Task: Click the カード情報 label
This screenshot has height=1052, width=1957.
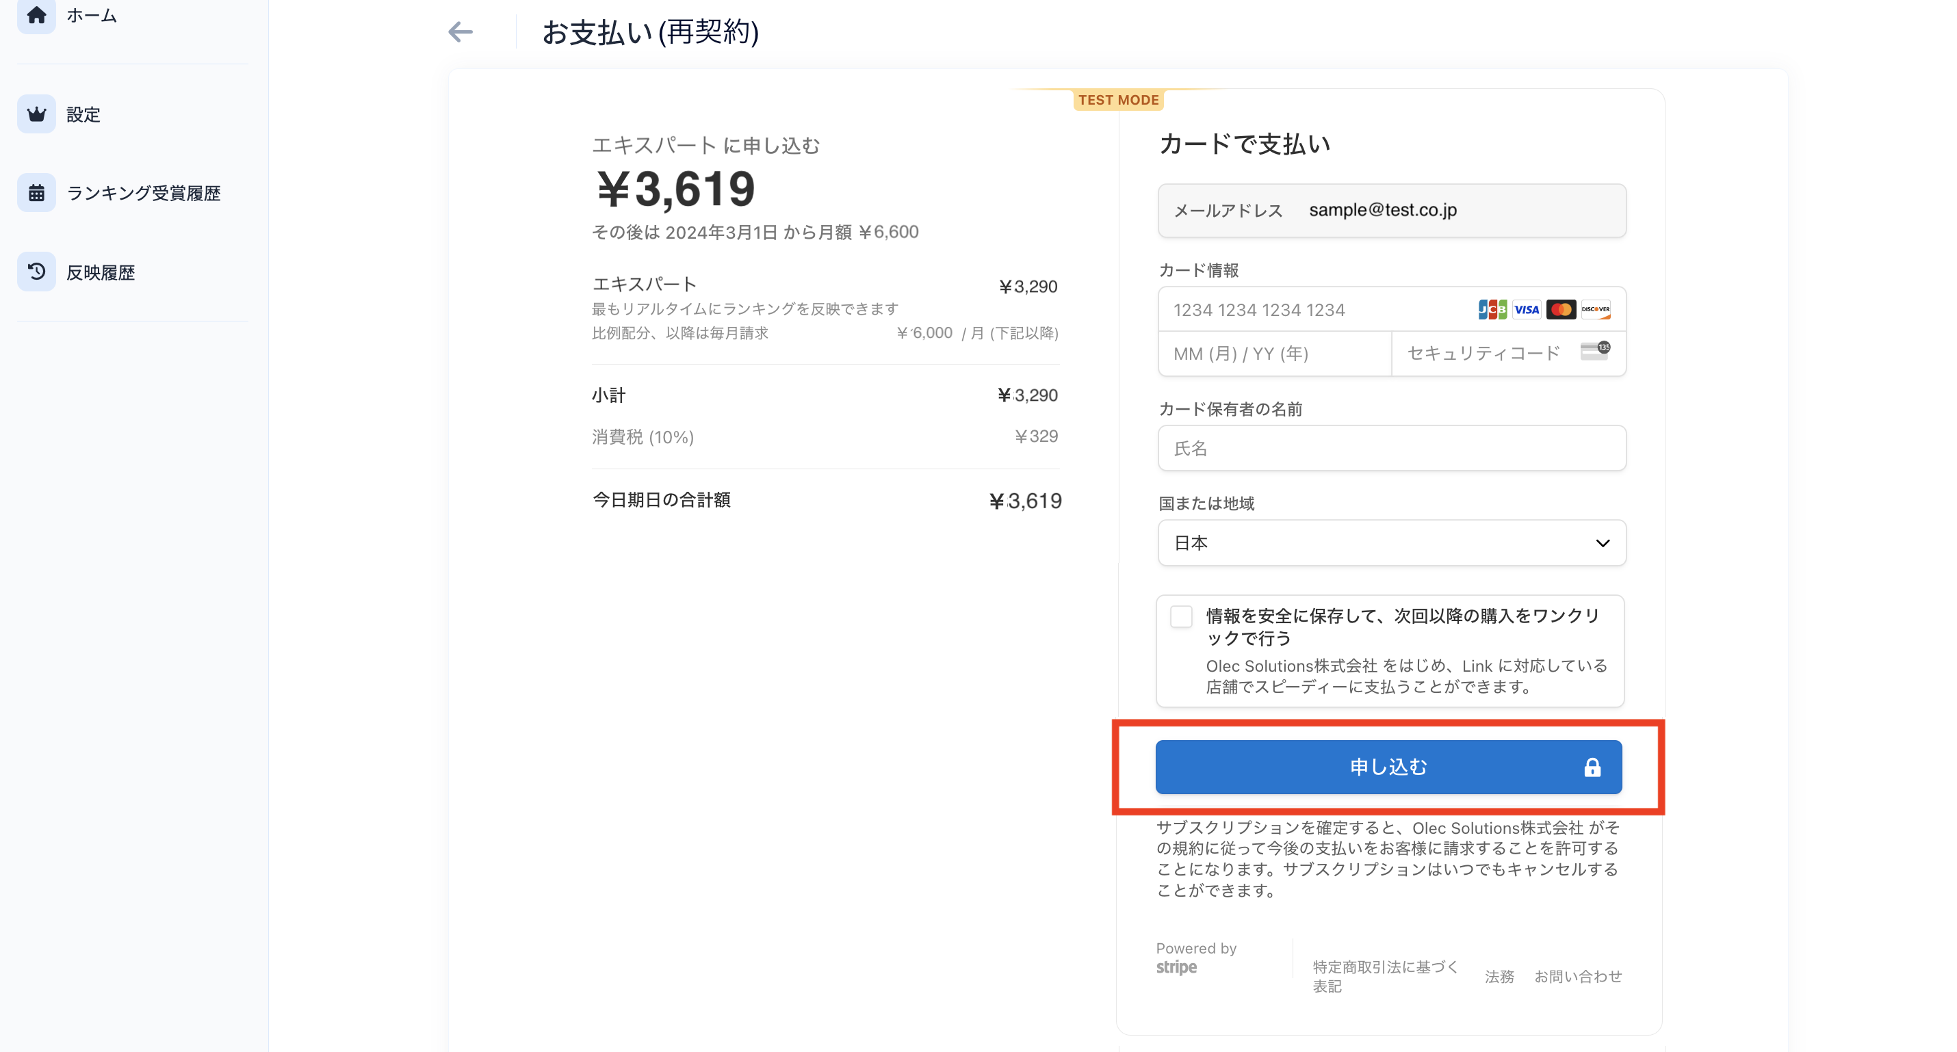Action: pos(1198,269)
